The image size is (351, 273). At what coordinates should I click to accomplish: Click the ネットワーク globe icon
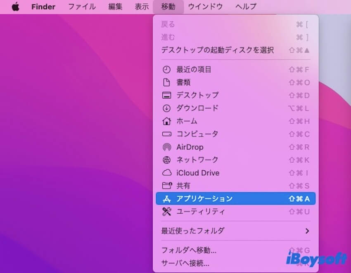166,160
